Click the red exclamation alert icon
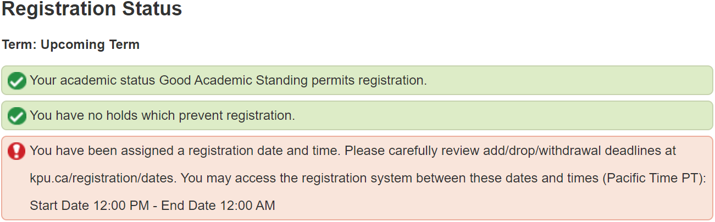This screenshot has width=715, height=222. point(17,151)
